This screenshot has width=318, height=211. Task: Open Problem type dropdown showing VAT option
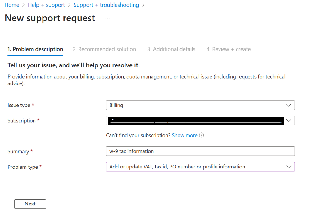(x=200, y=167)
